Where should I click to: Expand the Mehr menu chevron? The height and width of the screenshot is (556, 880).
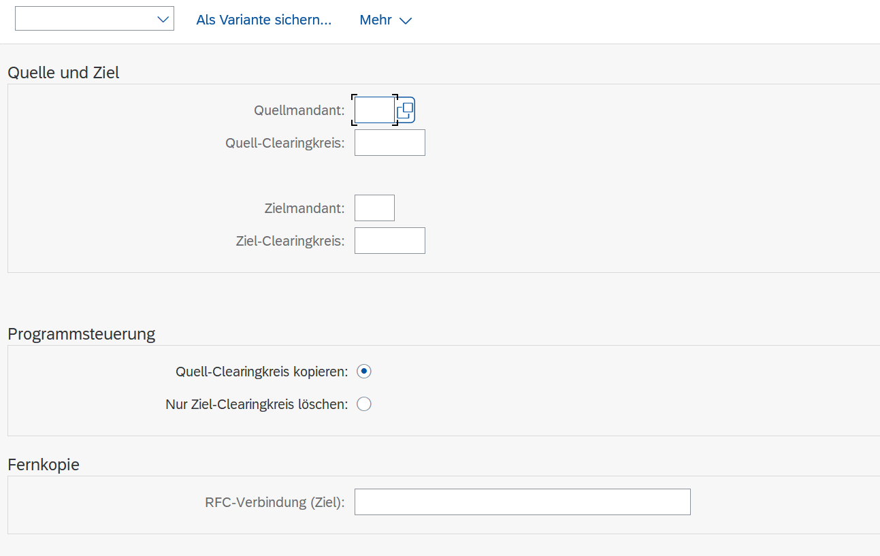pyautogui.click(x=406, y=21)
